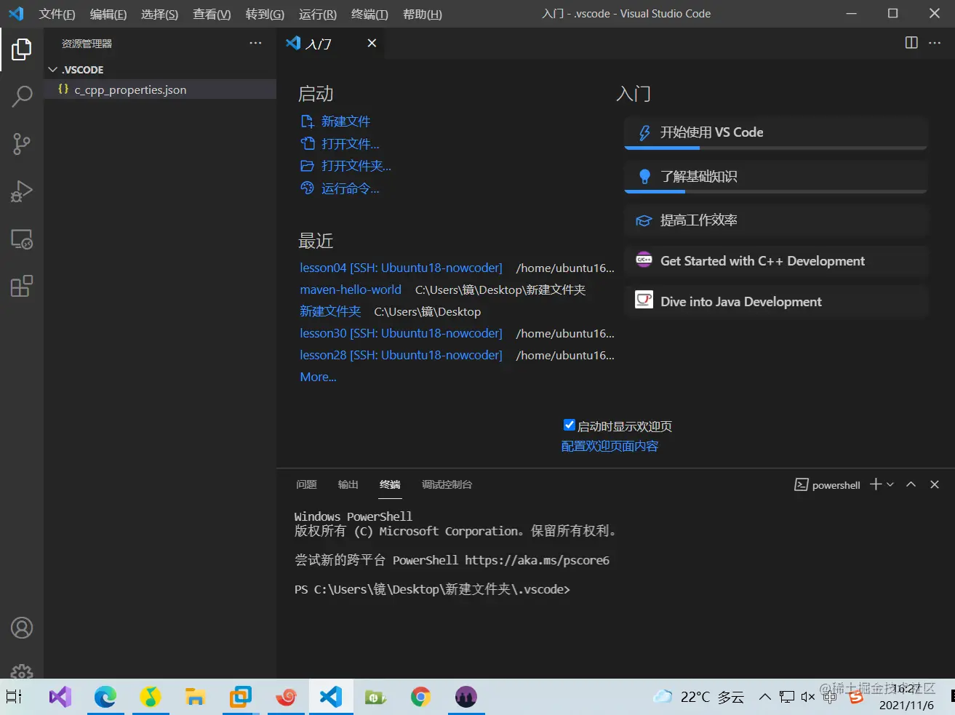Toggle 启动时显示欢迎页 checkbox
The width and height of the screenshot is (955, 715).
tap(570, 426)
